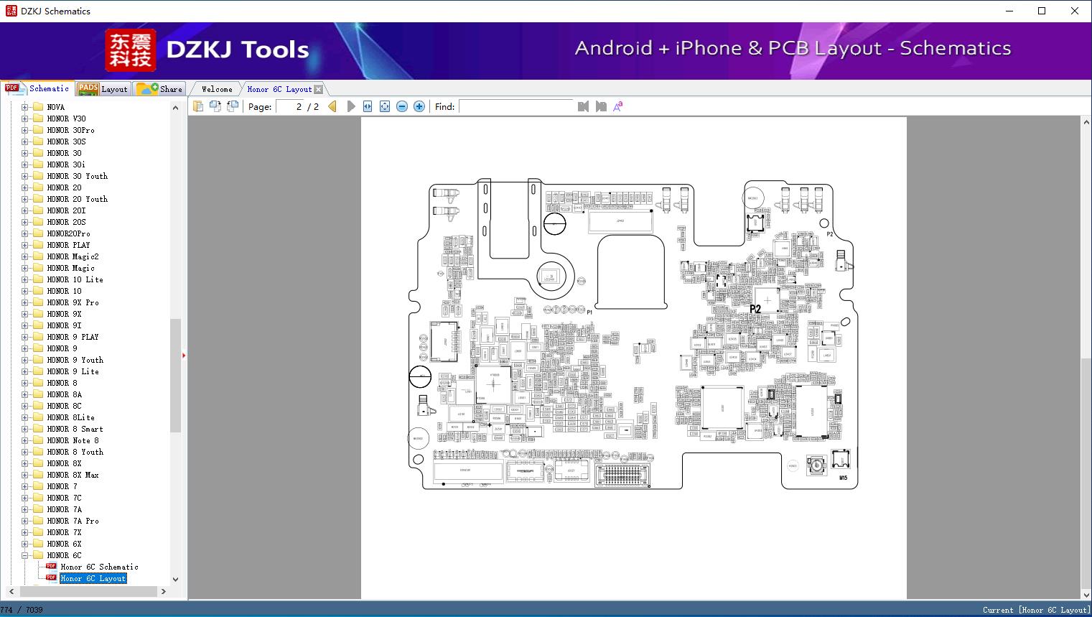Screen dimensions: 1092x617
Task: Fit the page to width
Action: pyautogui.click(x=368, y=106)
